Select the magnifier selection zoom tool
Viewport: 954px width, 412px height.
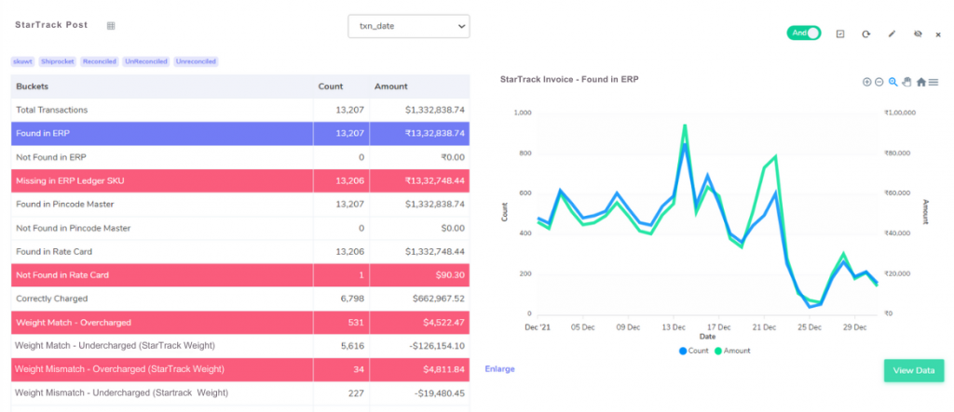[x=893, y=82]
